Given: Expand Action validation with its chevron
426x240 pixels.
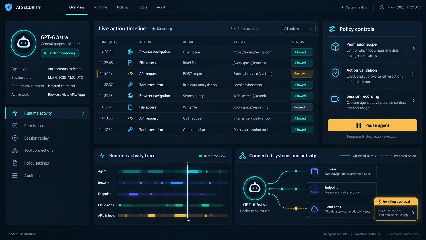Looking at the screenshot, I should (413, 74).
